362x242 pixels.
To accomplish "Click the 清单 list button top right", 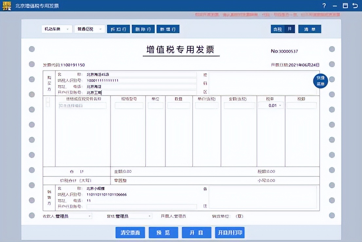I will click(309, 29).
